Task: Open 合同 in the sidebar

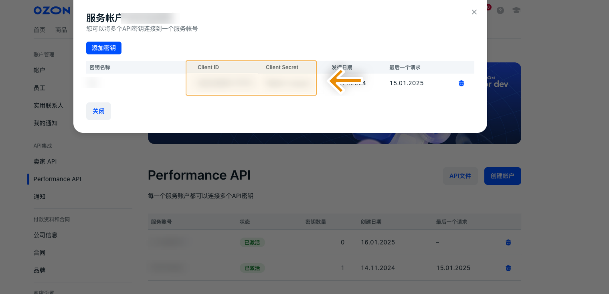Action: click(39, 253)
